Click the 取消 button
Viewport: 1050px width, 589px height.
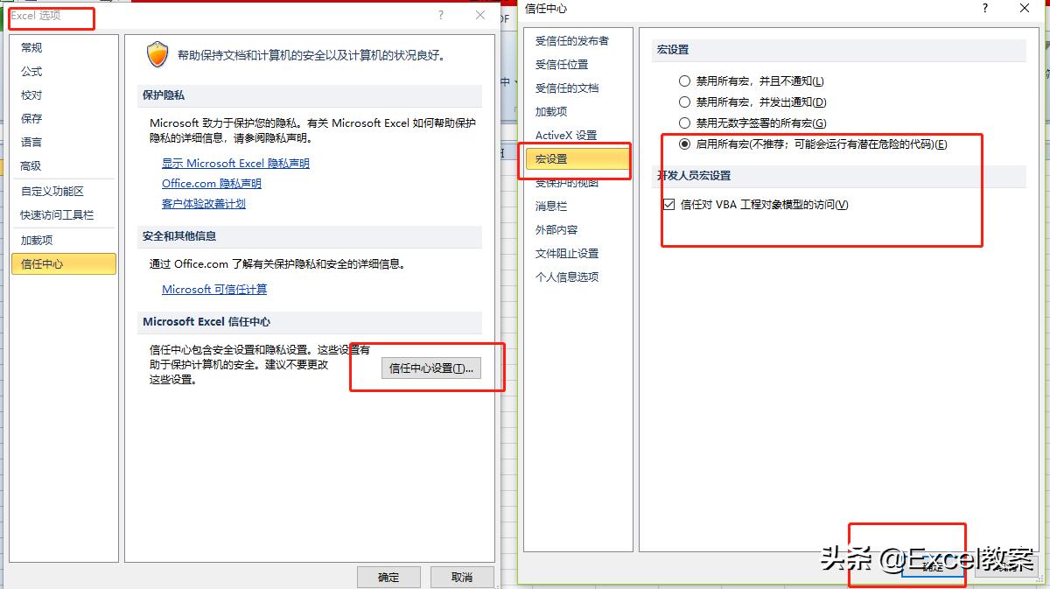pyautogui.click(x=461, y=577)
